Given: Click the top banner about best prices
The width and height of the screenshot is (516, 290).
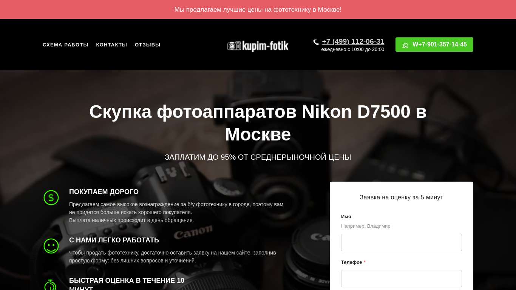Looking at the screenshot, I should click(258, 9).
